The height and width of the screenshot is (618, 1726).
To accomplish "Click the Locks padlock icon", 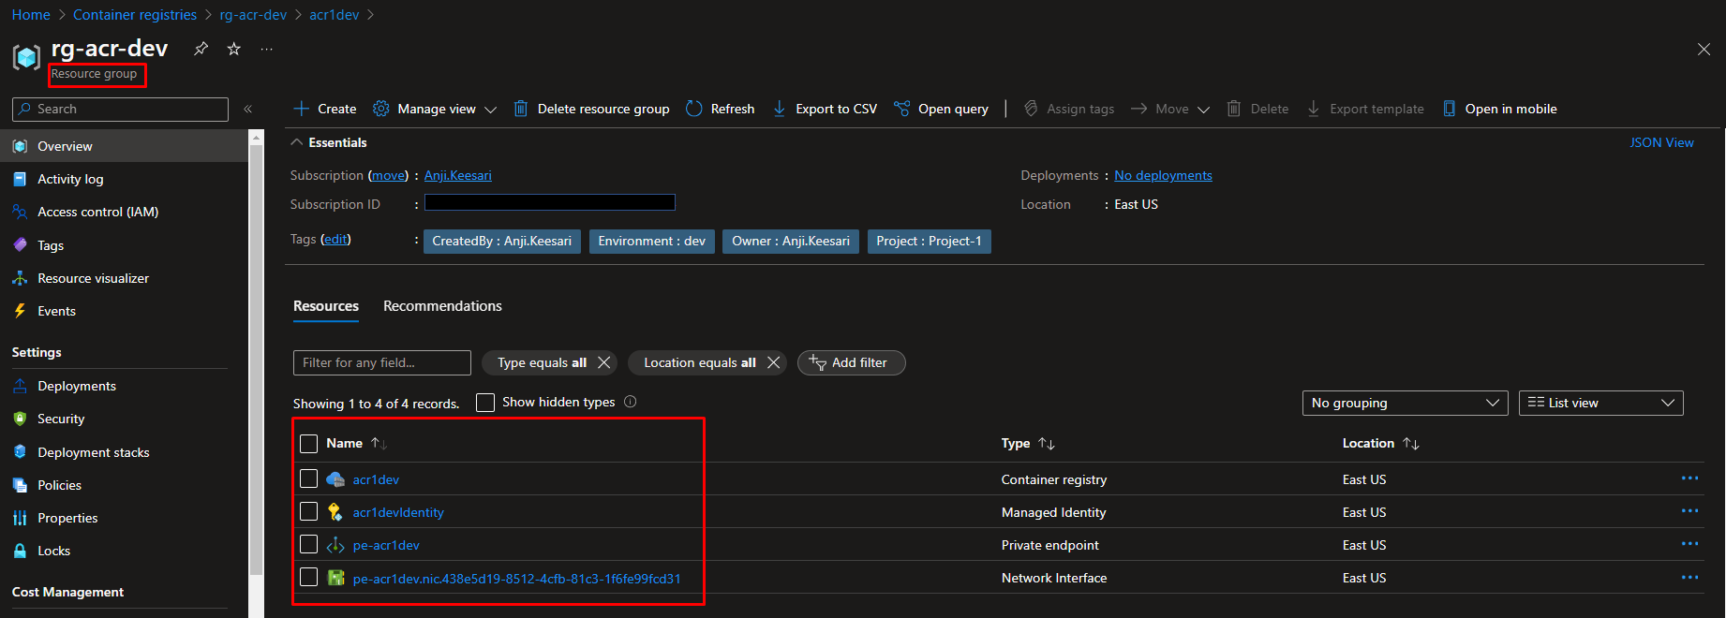I will [x=20, y=551].
